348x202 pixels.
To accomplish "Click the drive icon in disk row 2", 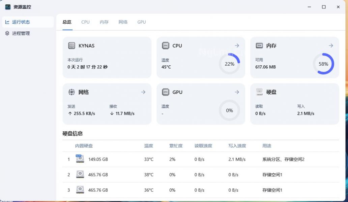I will tap(80, 174).
